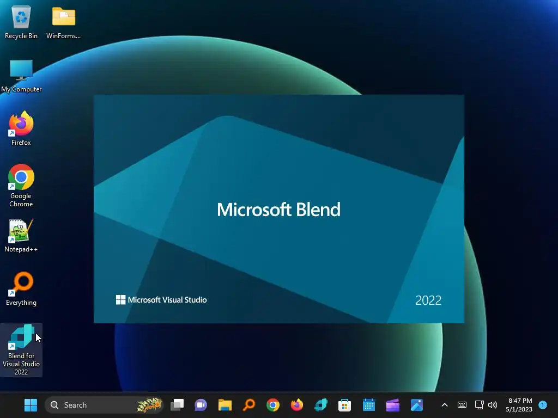Select the Notepad++ desktop shortcut
This screenshot has height=418, width=558.
[x=21, y=235]
